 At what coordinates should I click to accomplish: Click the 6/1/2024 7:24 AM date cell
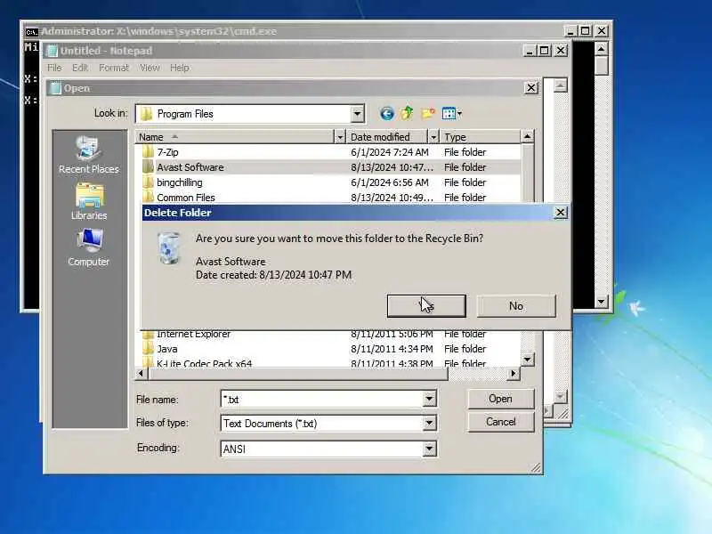tap(390, 152)
